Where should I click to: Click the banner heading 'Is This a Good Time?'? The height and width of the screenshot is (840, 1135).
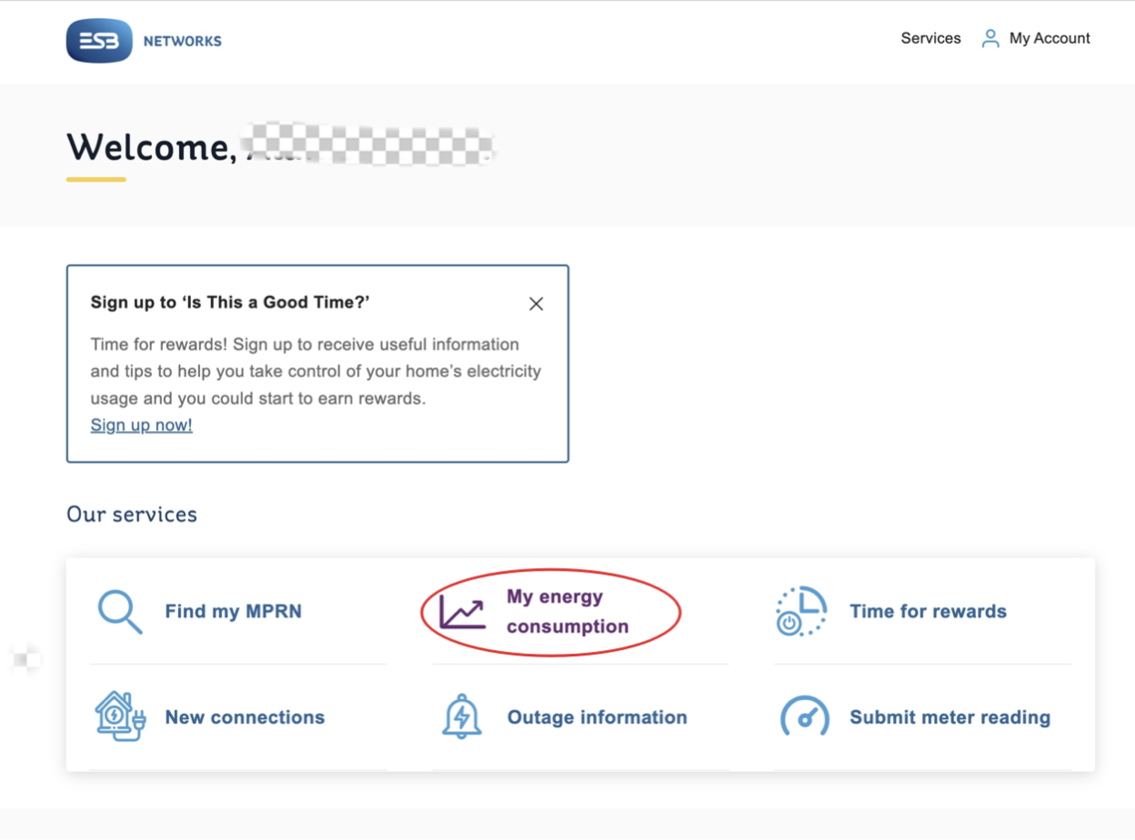click(230, 303)
